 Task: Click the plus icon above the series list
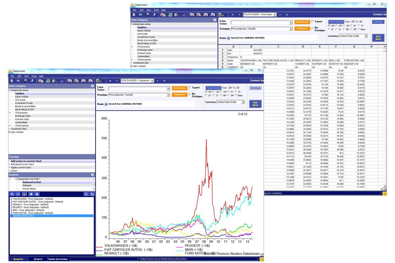pyautogui.click(x=12, y=194)
